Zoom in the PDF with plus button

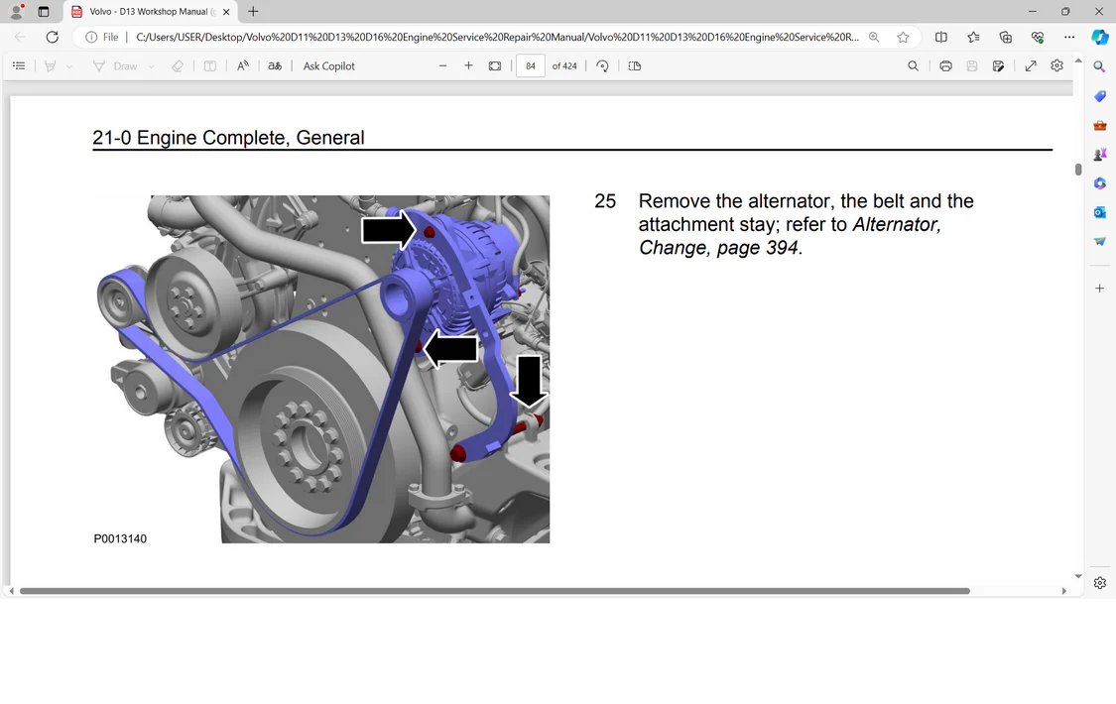coord(468,66)
